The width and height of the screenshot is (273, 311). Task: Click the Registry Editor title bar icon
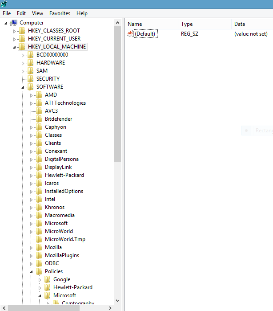point(4,4)
